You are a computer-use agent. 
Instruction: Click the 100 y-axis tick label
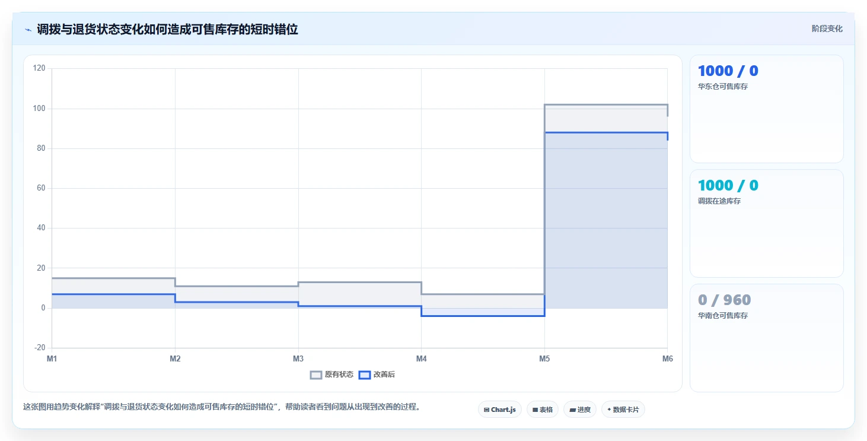pos(39,109)
